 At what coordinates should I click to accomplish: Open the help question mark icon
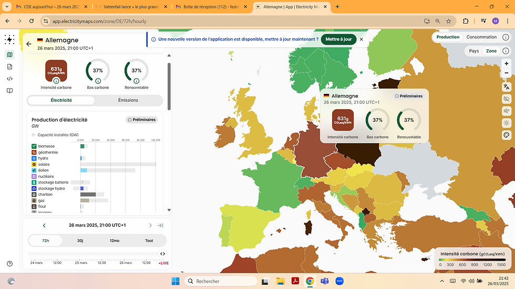coord(9,264)
